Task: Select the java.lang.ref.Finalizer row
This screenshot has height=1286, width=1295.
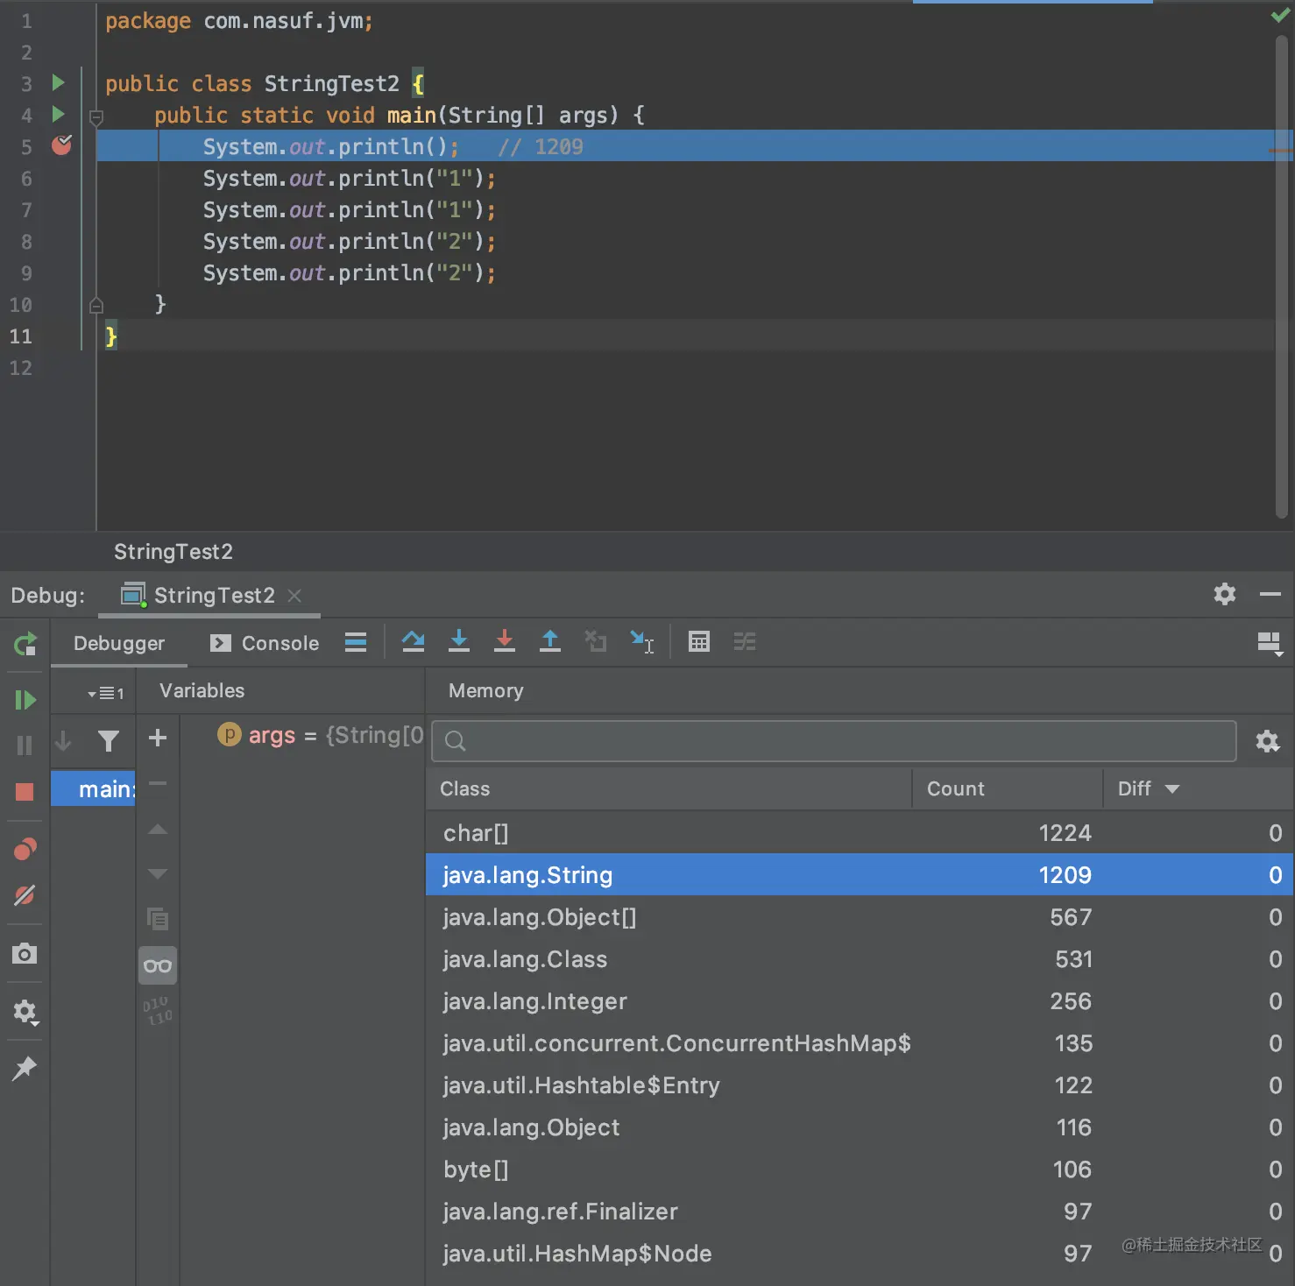Action: 860,1212
